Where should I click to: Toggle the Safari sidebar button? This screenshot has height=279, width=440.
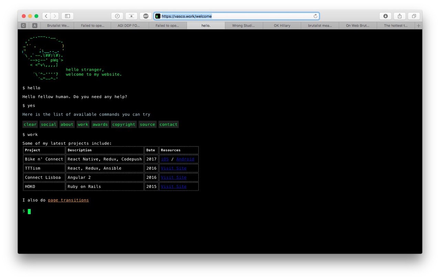tap(67, 16)
